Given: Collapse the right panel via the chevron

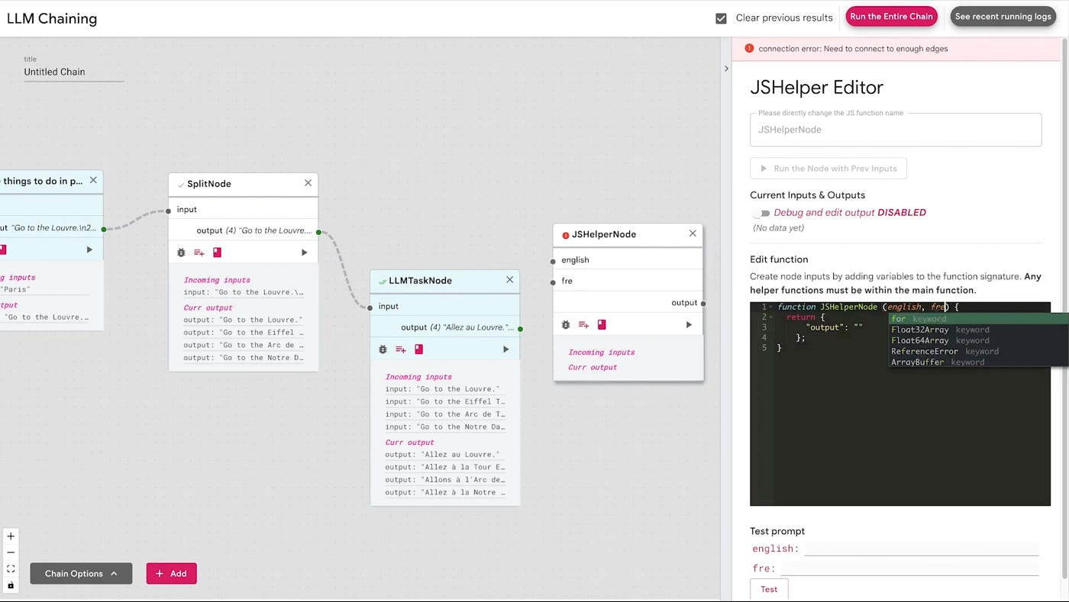Looking at the screenshot, I should point(726,68).
